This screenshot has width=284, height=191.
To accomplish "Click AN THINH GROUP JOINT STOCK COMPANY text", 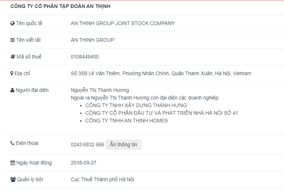I will pyautogui.click(x=123, y=23).
